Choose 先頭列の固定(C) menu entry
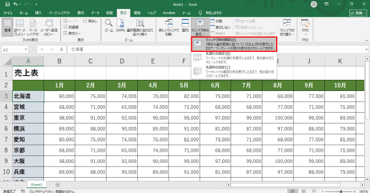370x193 pixels. 234,71
